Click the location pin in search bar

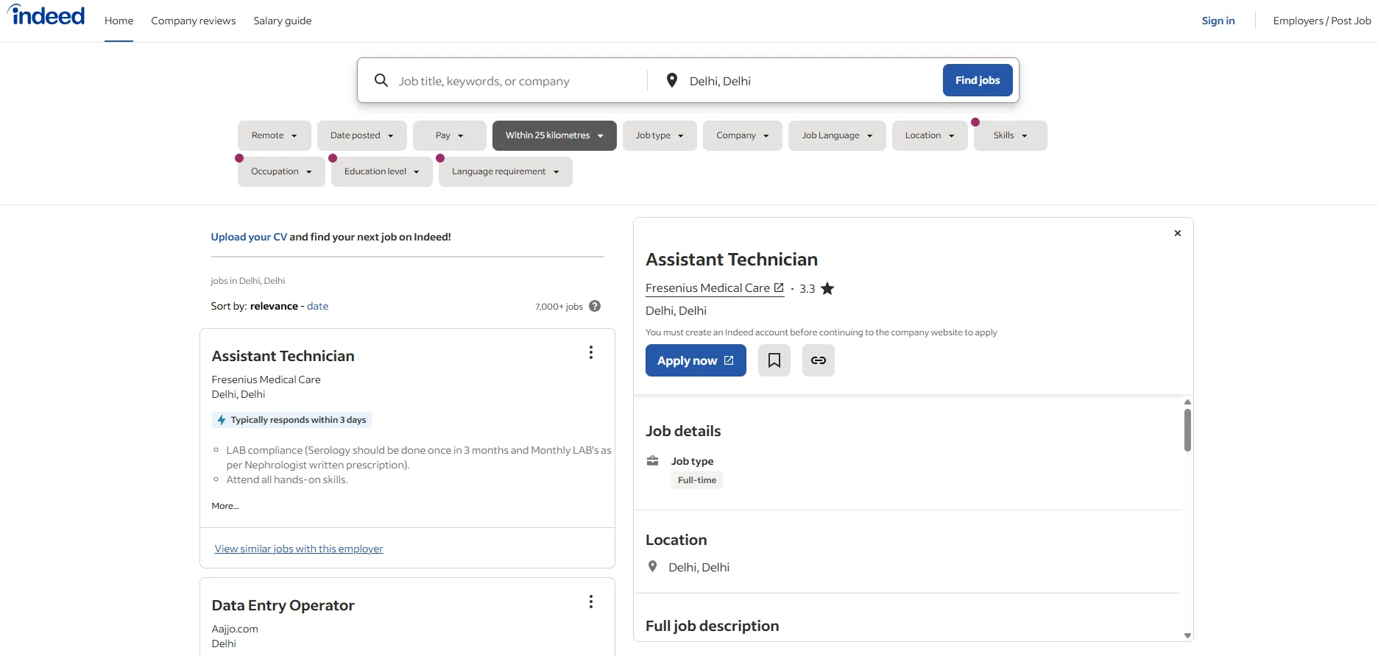pyautogui.click(x=671, y=80)
